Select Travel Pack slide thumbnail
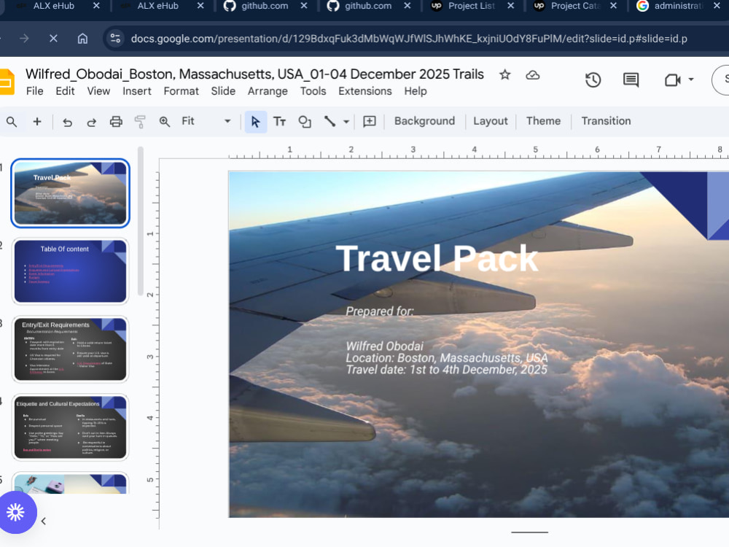Image resolution: width=729 pixels, height=547 pixels. (70, 193)
